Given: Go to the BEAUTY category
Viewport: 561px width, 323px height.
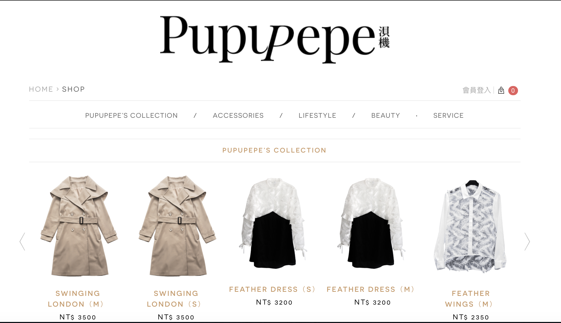Looking at the screenshot, I should [386, 115].
